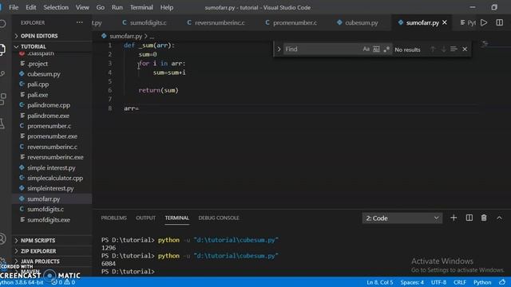Open the Debug Console tab
The width and height of the screenshot is (511, 287).
coord(219,218)
